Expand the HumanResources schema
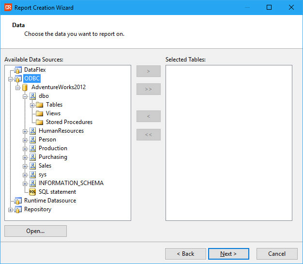The height and width of the screenshot is (264, 303). coord(25,131)
